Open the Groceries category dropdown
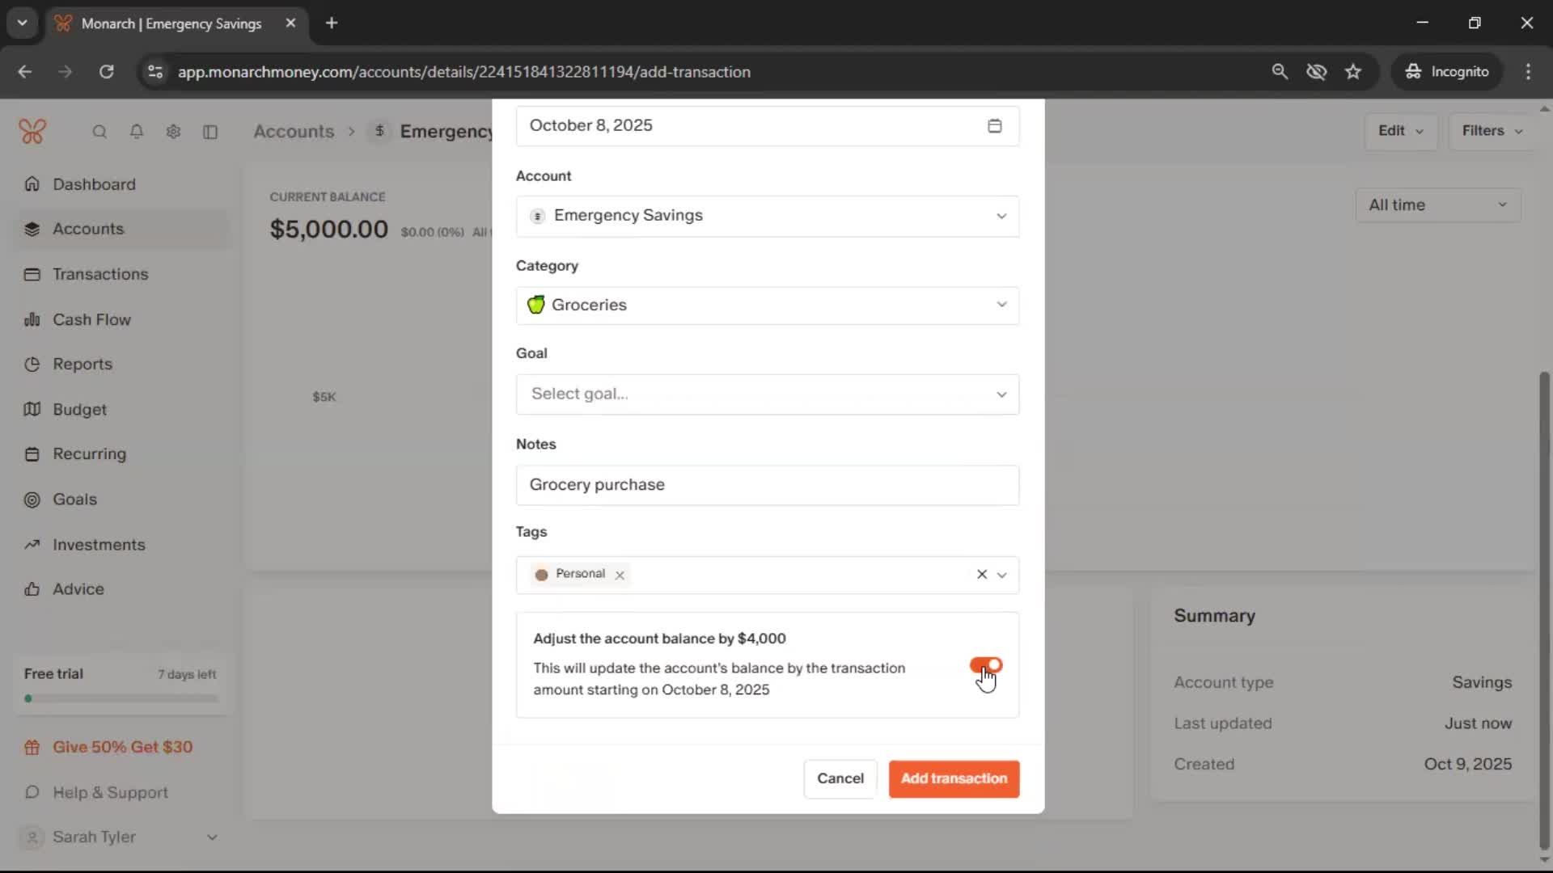 coord(767,306)
